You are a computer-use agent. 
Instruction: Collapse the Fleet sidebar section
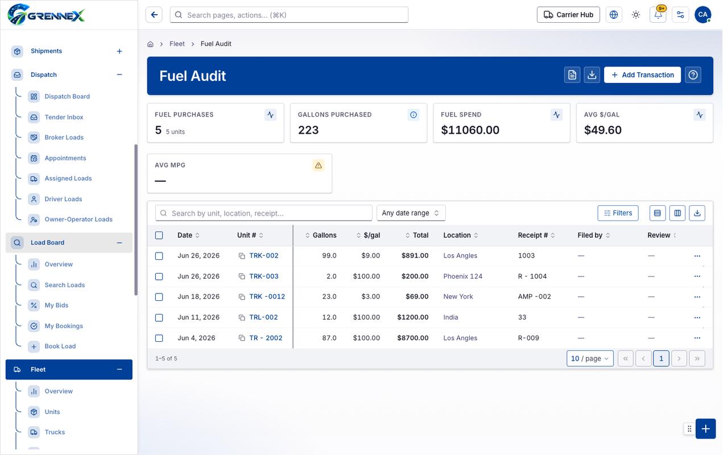coord(119,370)
